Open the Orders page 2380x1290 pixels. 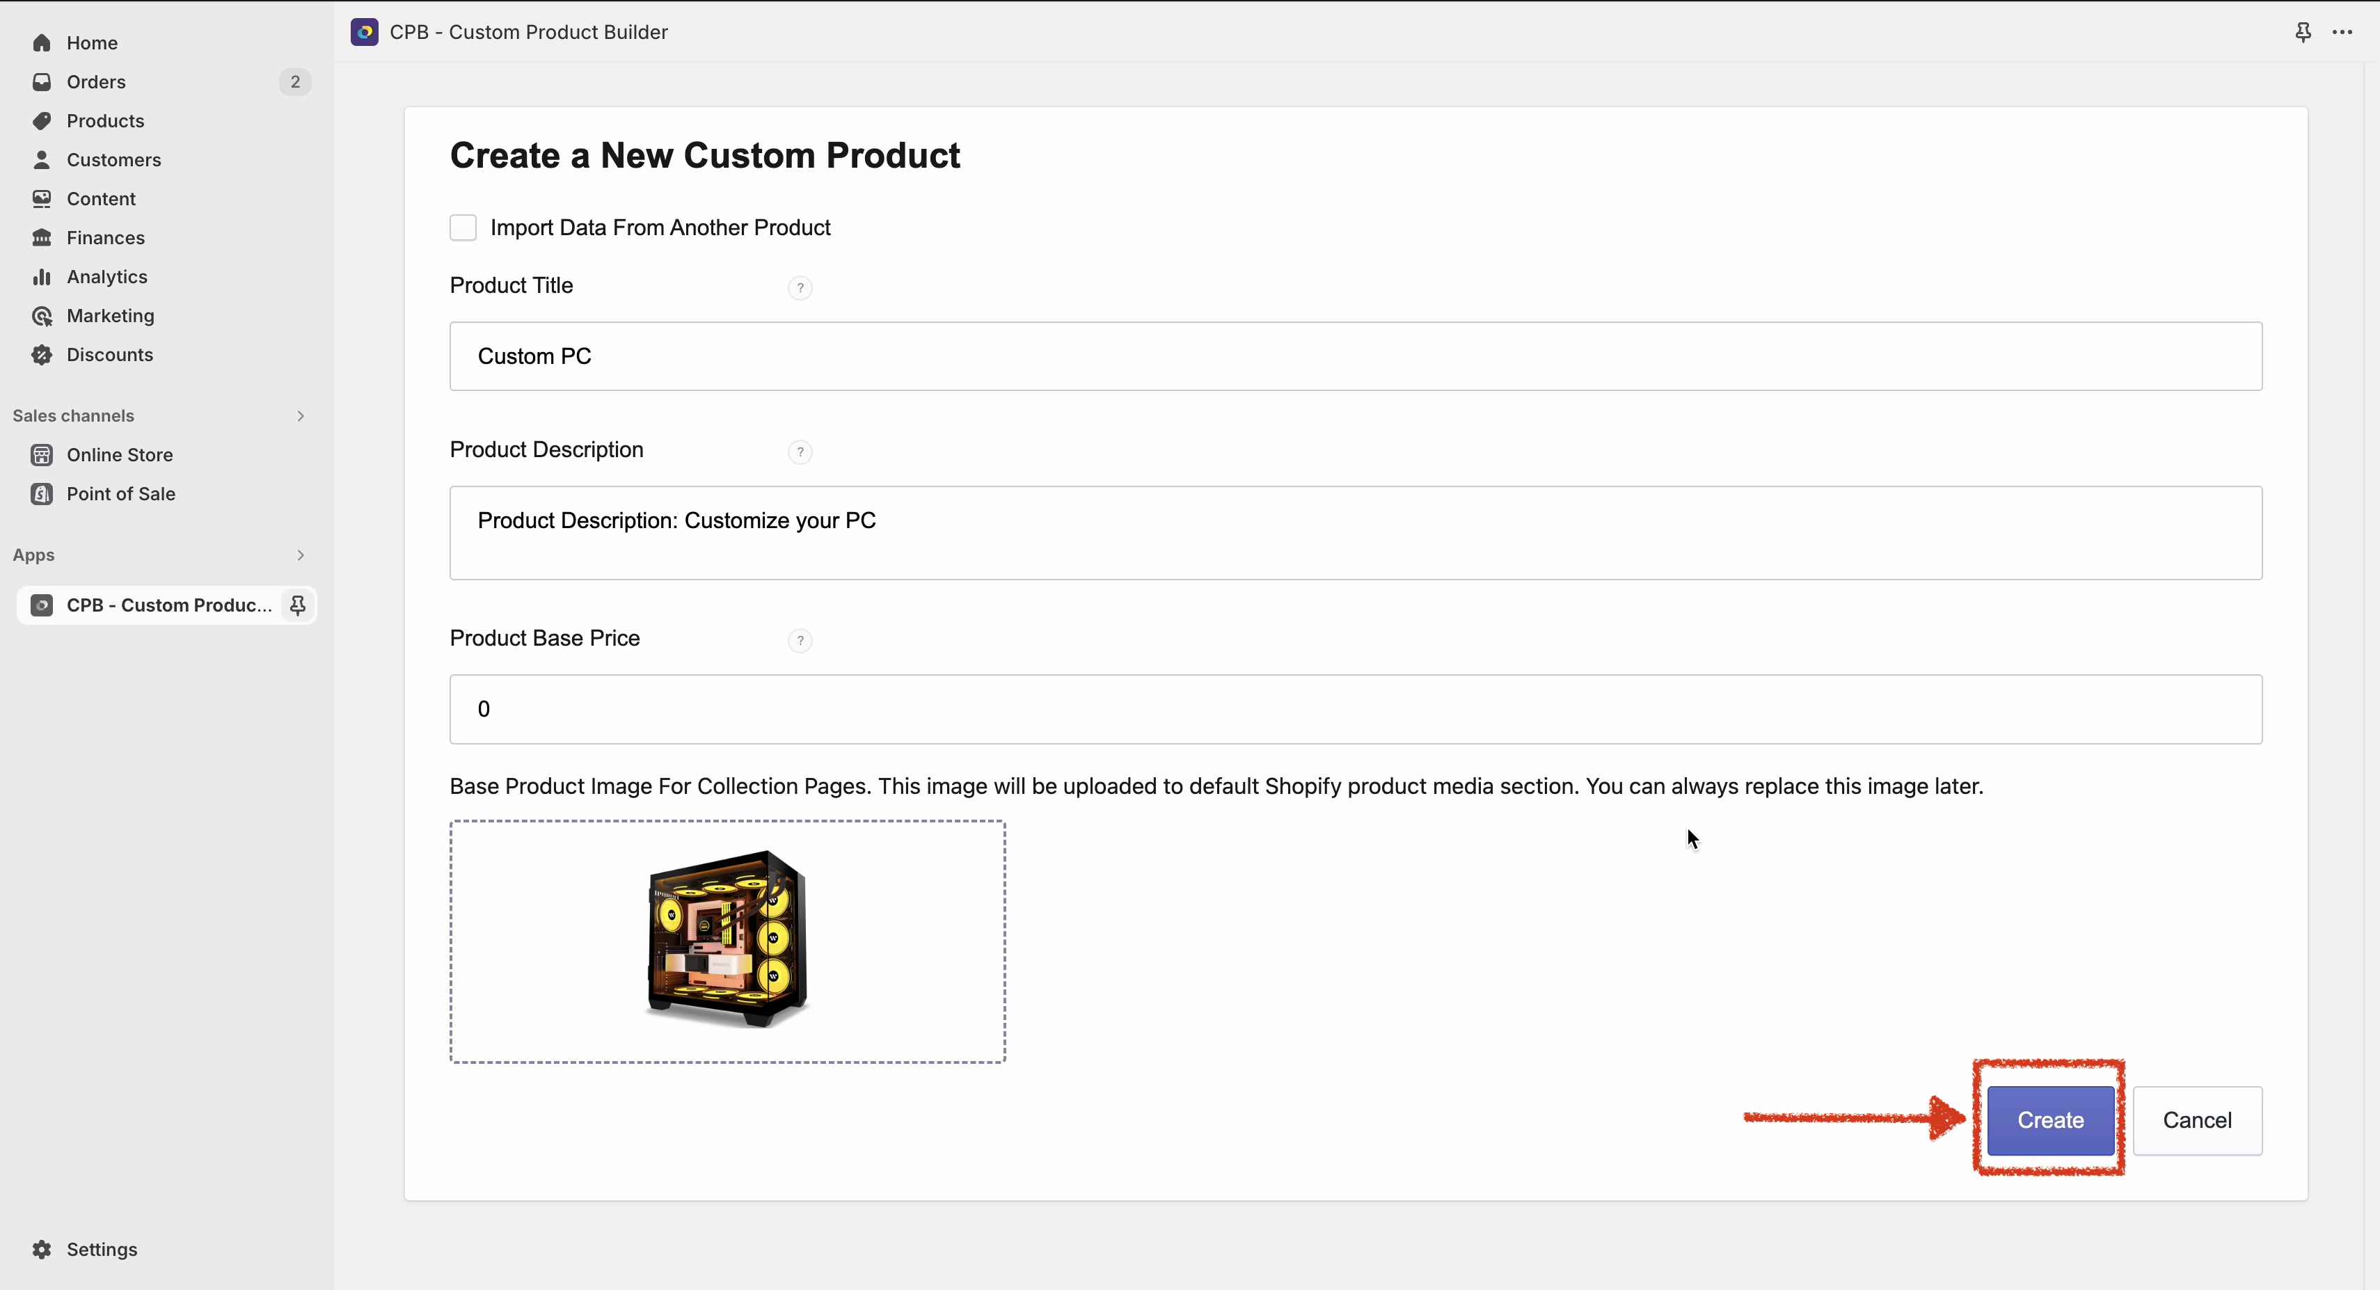point(96,82)
